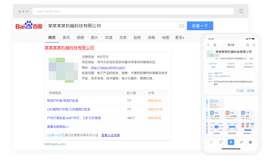Viewport: 274px width, 161px height.
Task: Open the 球泡灯价格,球泡灯批发 product link
Action: tap(62, 101)
